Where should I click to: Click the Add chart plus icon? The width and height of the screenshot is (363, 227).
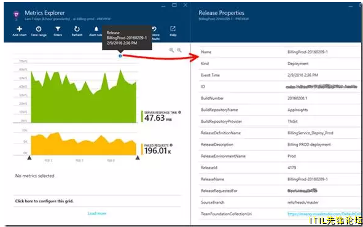(x=20, y=29)
